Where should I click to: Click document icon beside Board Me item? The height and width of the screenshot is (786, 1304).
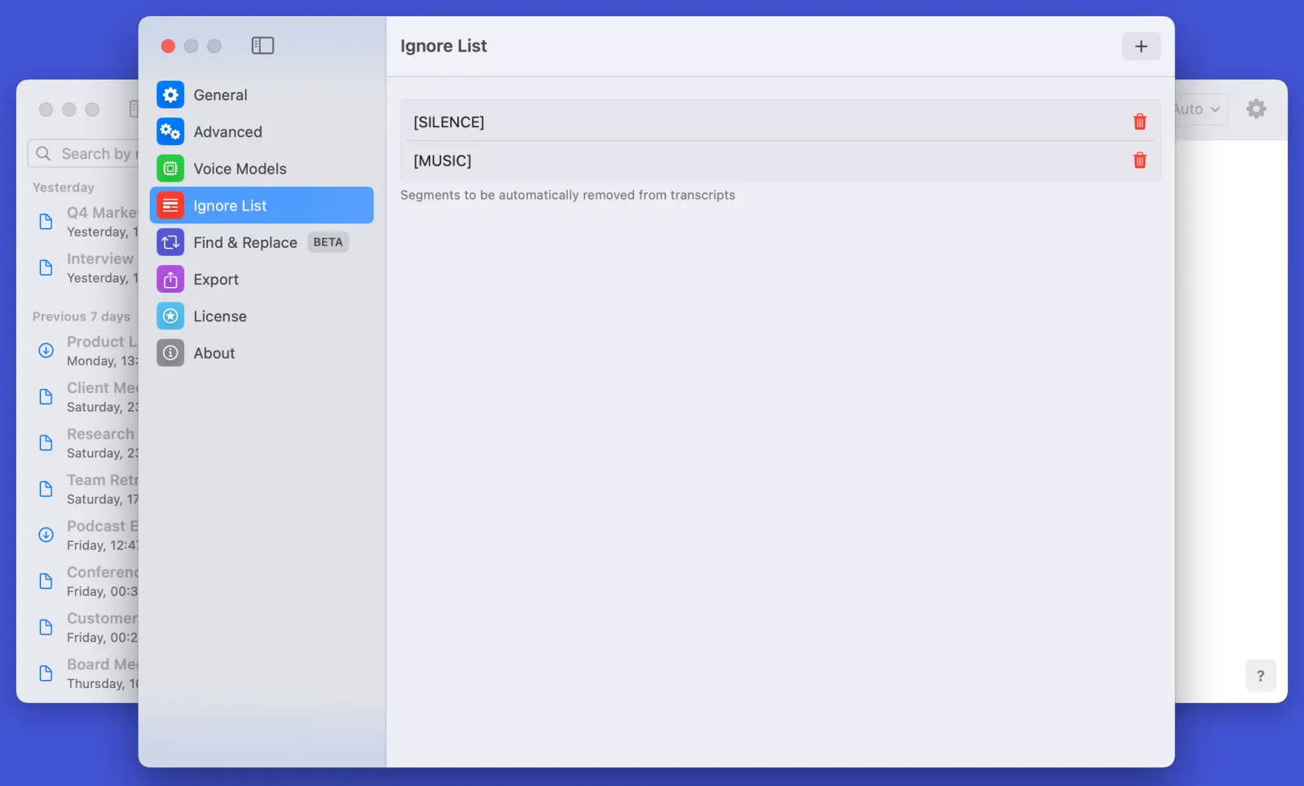(46, 673)
